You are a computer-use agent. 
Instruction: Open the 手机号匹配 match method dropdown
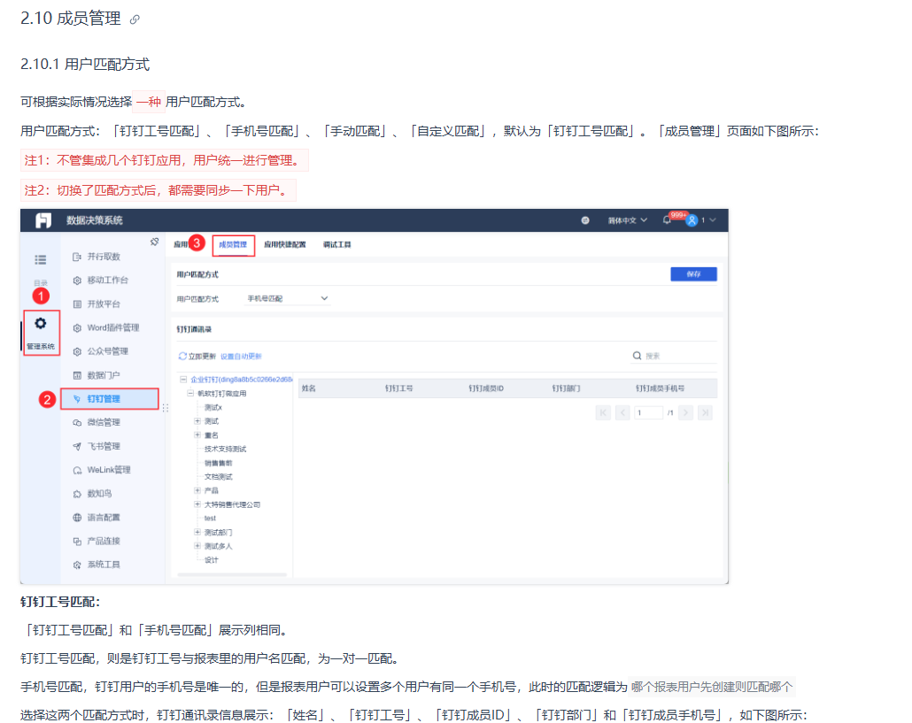pos(288,299)
